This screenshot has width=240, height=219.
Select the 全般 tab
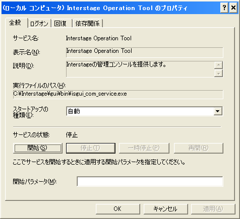coord(16,23)
